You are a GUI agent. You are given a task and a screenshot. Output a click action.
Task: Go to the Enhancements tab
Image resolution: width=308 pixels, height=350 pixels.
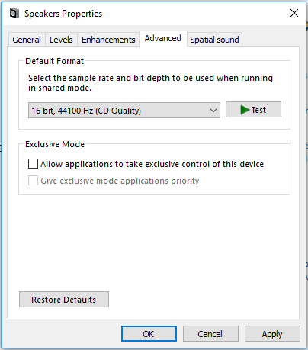(x=108, y=40)
